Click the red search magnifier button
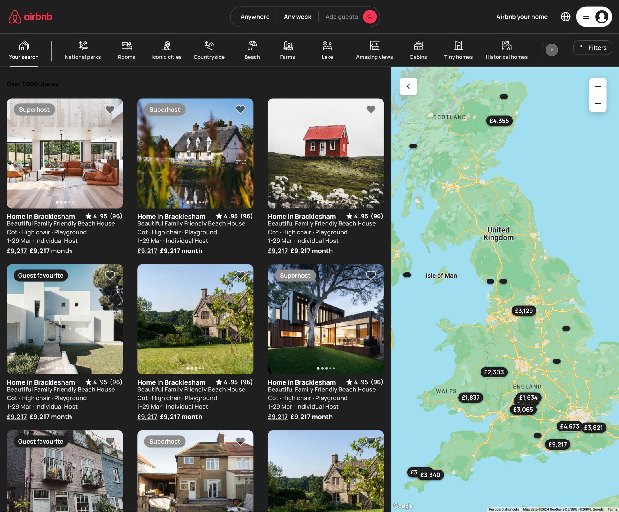 [x=370, y=17]
